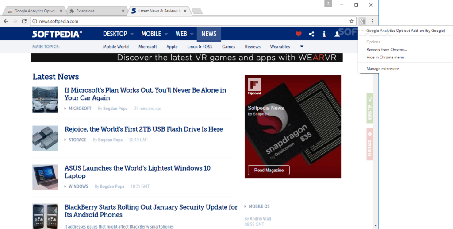The width and height of the screenshot is (453, 229).
Task: Open the Apple topic link
Action: [172, 47]
